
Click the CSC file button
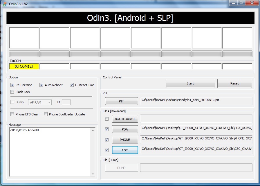(x=125, y=150)
